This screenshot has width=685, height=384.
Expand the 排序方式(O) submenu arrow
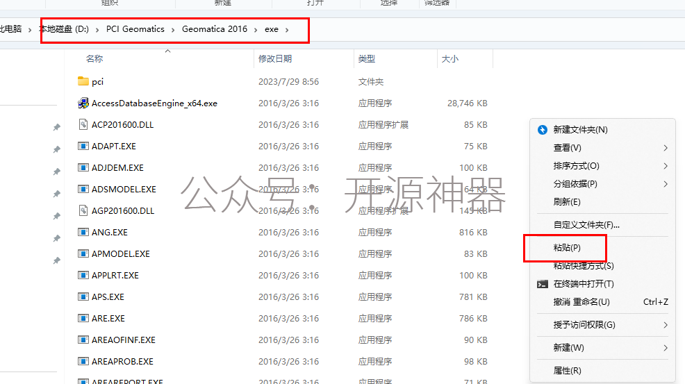coord(666,166)
